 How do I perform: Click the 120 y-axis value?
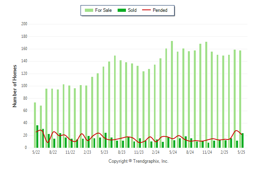(x=24, y=74)
